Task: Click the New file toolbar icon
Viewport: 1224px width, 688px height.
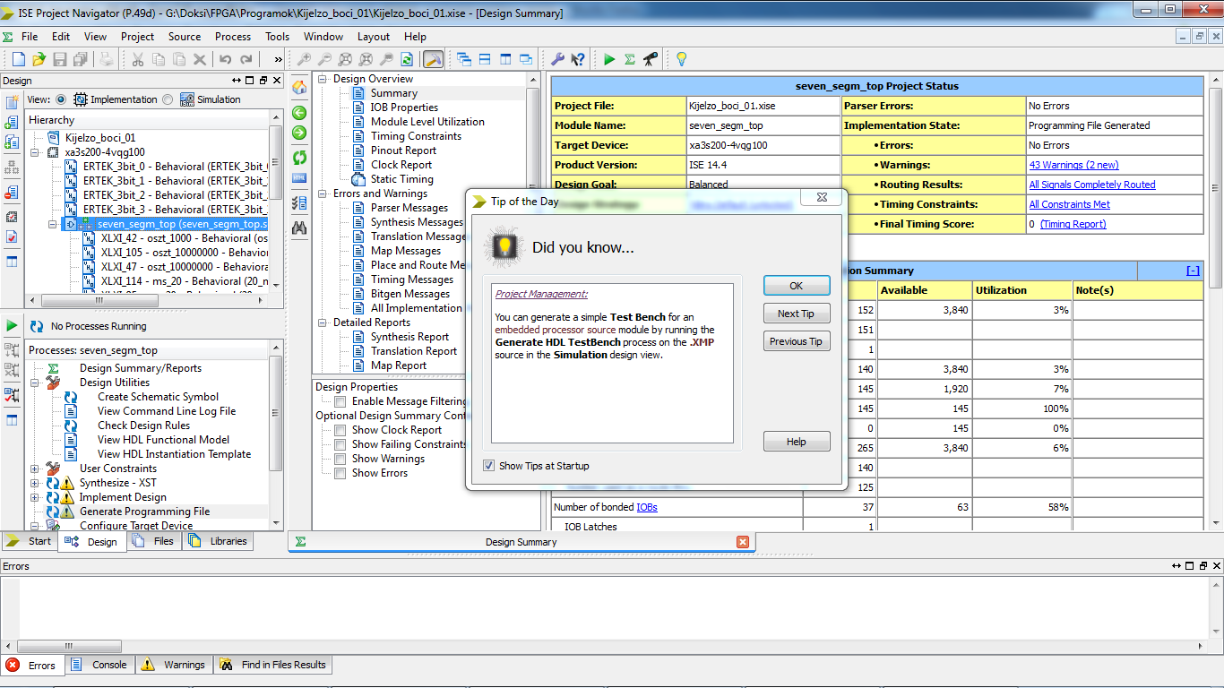Action: 18,59
